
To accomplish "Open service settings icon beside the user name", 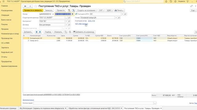I will click(x=187, y=1).
